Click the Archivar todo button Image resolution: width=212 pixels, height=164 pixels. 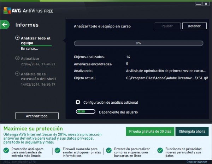coord(37,116)
